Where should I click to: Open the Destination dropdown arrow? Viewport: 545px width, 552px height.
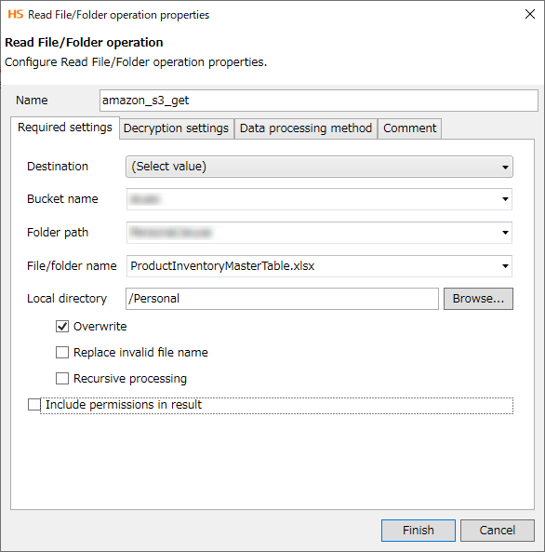pos(505,168)
